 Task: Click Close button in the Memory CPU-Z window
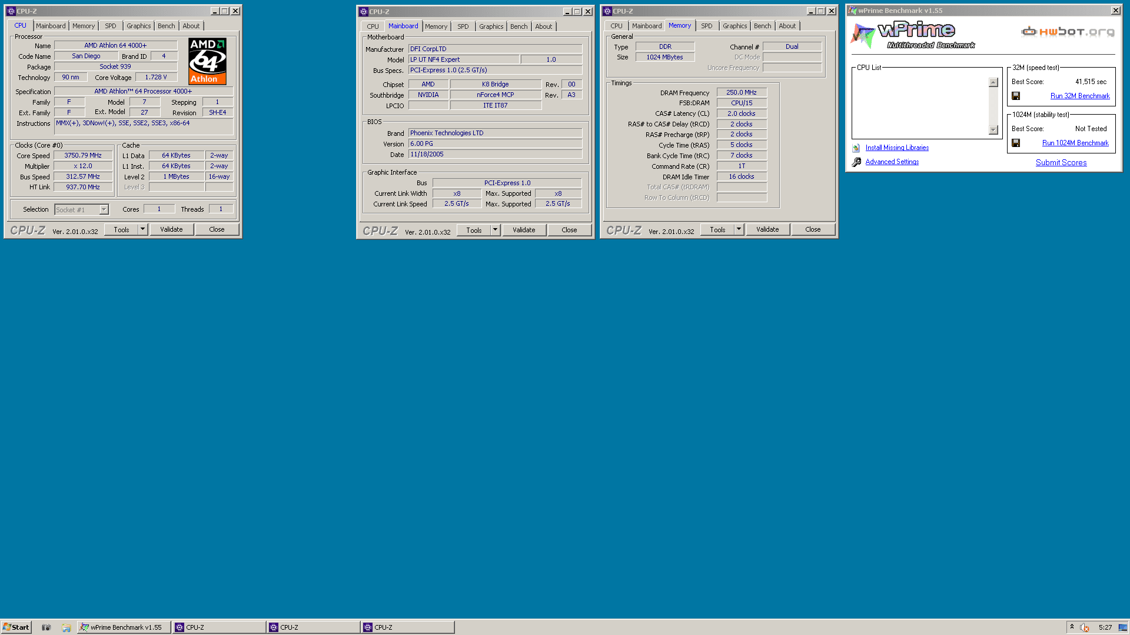tap(813, 229)
